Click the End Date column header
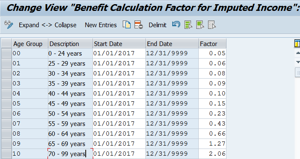300x159 pixels. pyautogui.click(x=172, y=44)
